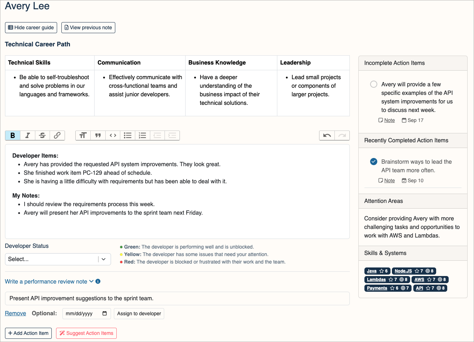The image size is (474, 342).
Task: Increase indent level in the editor
Action: 172,136
